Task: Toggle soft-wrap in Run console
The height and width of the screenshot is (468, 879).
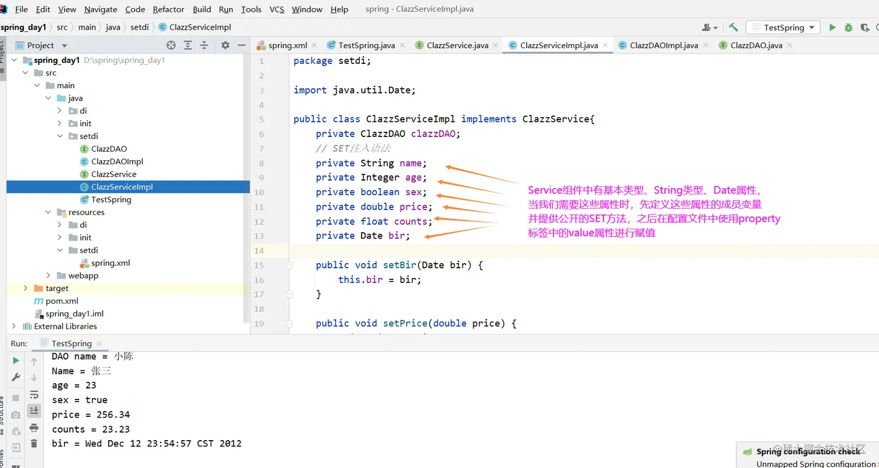Action: pos(34,394)
